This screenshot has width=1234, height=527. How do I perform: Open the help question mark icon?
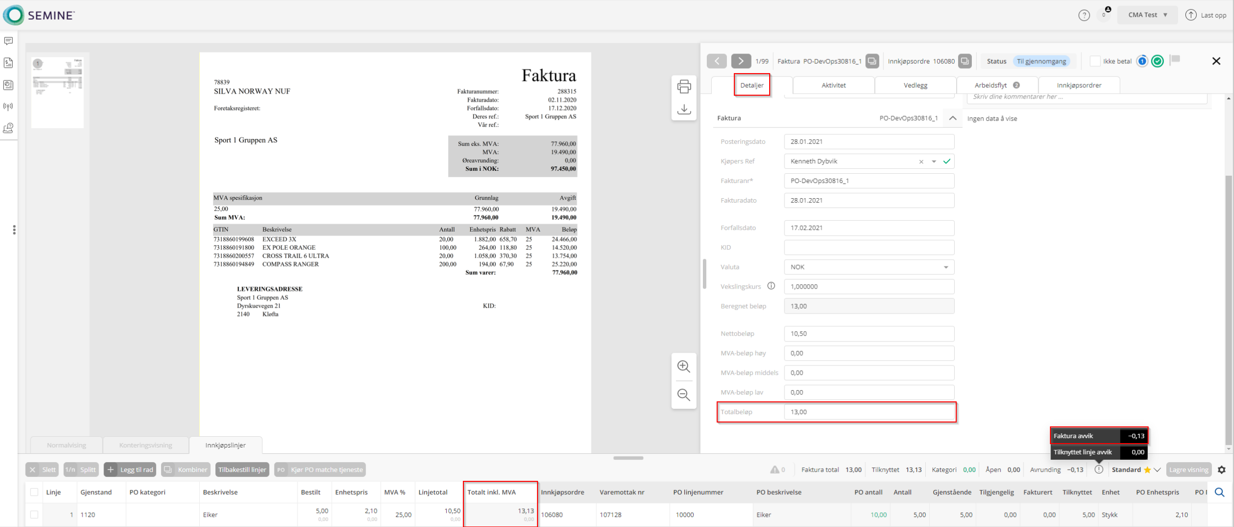click(1084, 15)
